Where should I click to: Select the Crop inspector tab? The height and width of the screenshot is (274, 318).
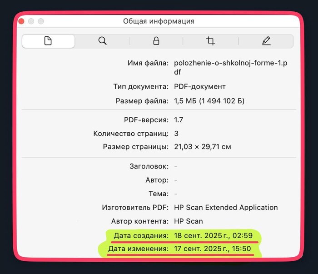click(210, 41)
